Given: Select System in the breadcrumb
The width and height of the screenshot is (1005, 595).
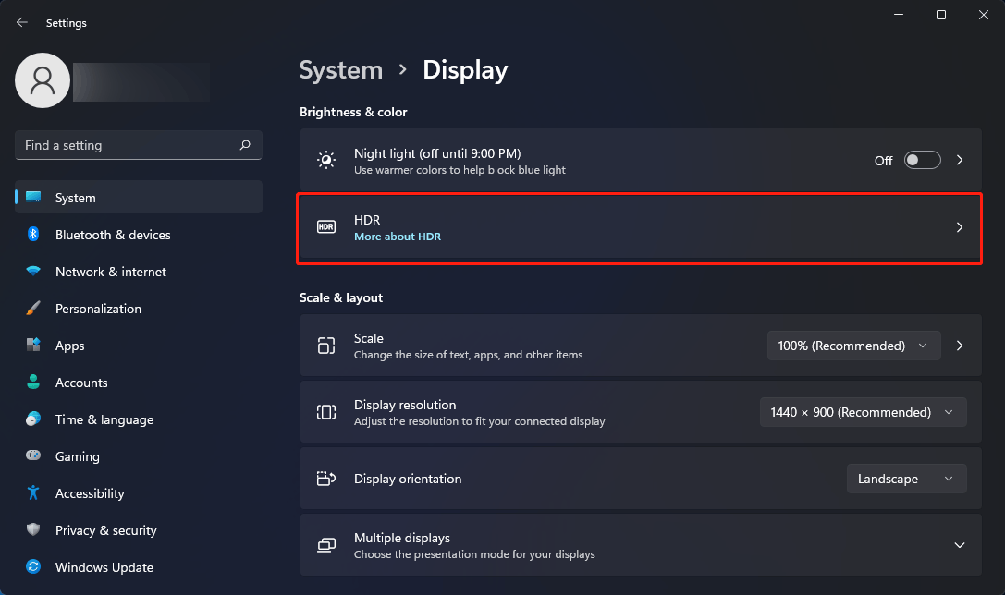Looking at the screenshot, I should pyautogui.click(x=340, y=69).
